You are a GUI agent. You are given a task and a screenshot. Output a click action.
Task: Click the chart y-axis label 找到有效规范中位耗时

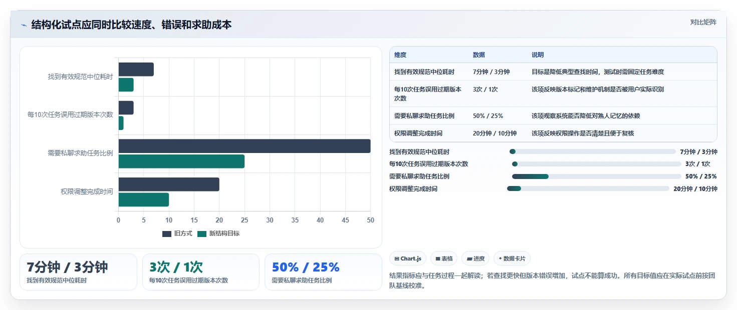80,77
